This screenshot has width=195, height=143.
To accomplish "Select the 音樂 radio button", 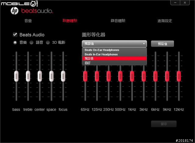I will tap(15, 43).
